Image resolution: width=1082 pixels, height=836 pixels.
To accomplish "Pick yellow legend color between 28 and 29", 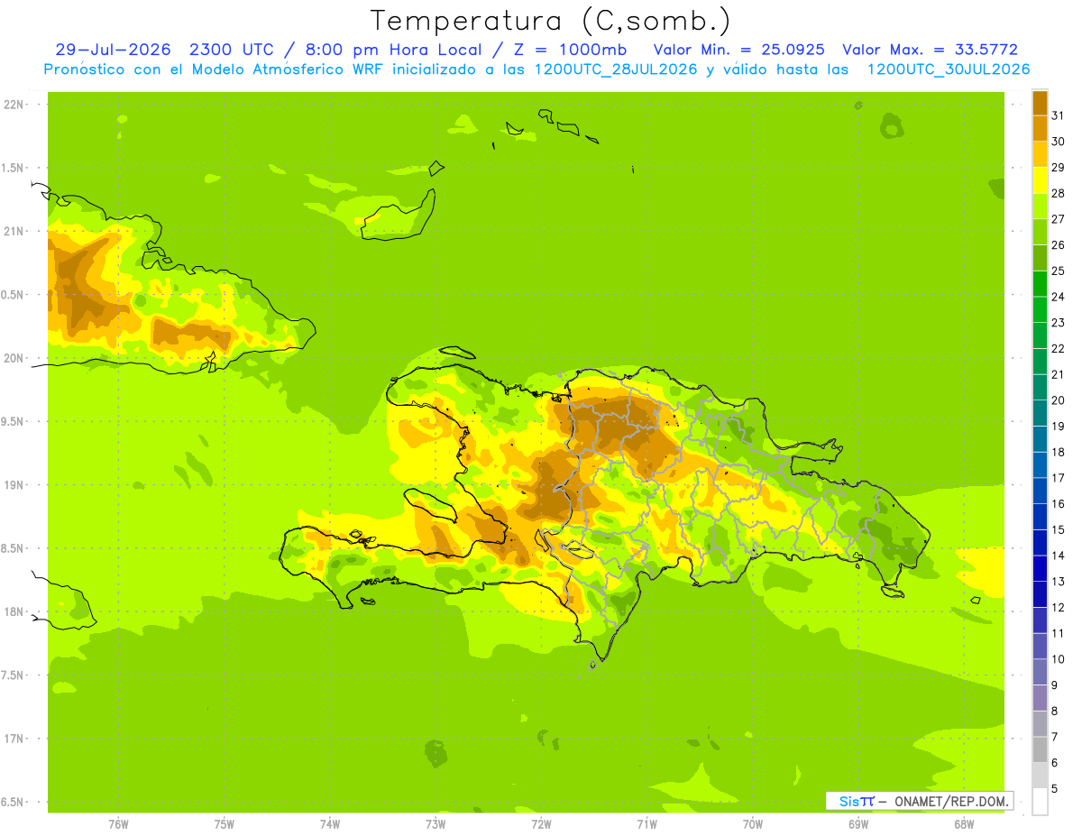I will point(1040,180).
